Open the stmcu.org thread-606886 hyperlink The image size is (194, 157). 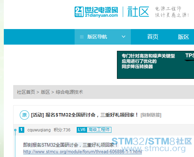point(83,151)
